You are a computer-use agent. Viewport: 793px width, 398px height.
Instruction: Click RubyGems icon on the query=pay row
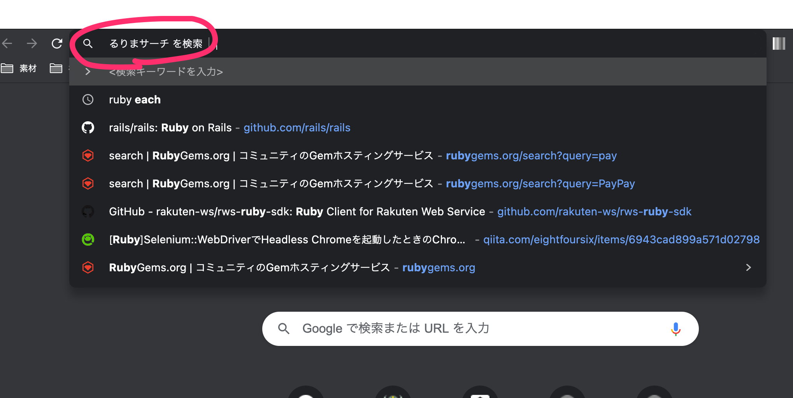click(x=88, y=155)
